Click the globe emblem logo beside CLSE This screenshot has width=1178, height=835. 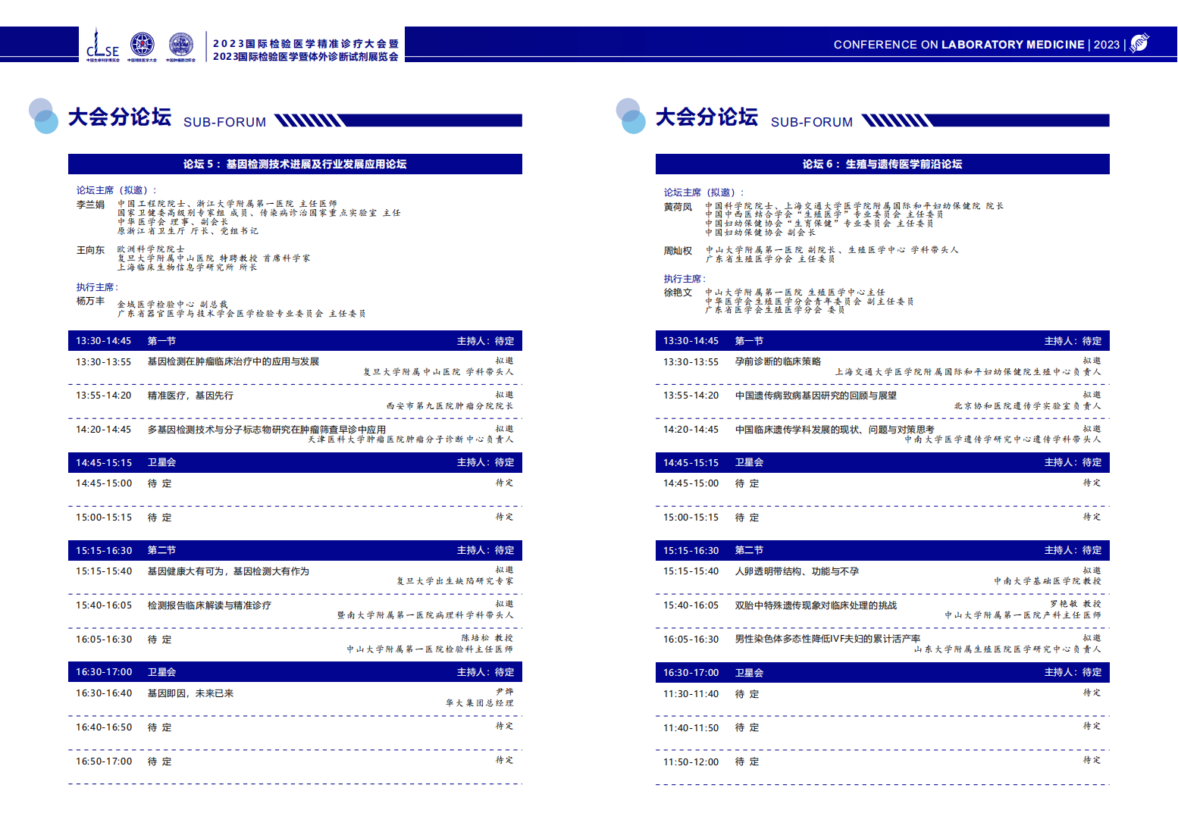(142, 45)
